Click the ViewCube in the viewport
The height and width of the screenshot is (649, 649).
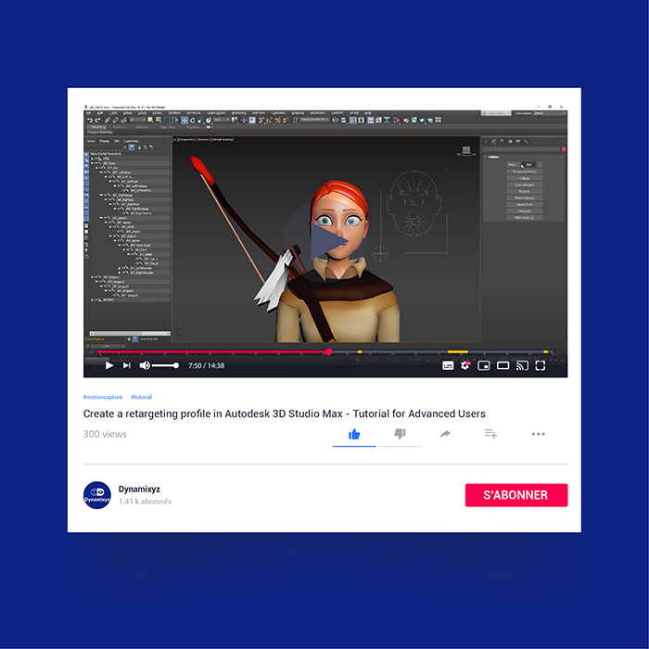(466, 151)
